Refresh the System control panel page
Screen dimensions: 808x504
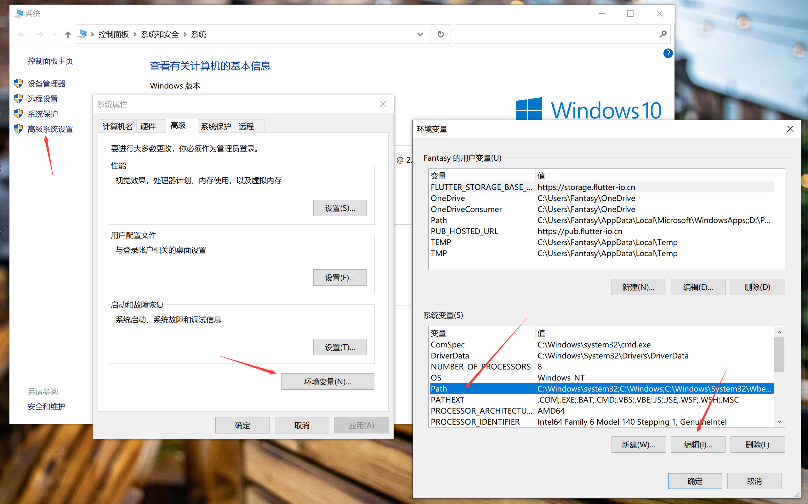[441, 34]
